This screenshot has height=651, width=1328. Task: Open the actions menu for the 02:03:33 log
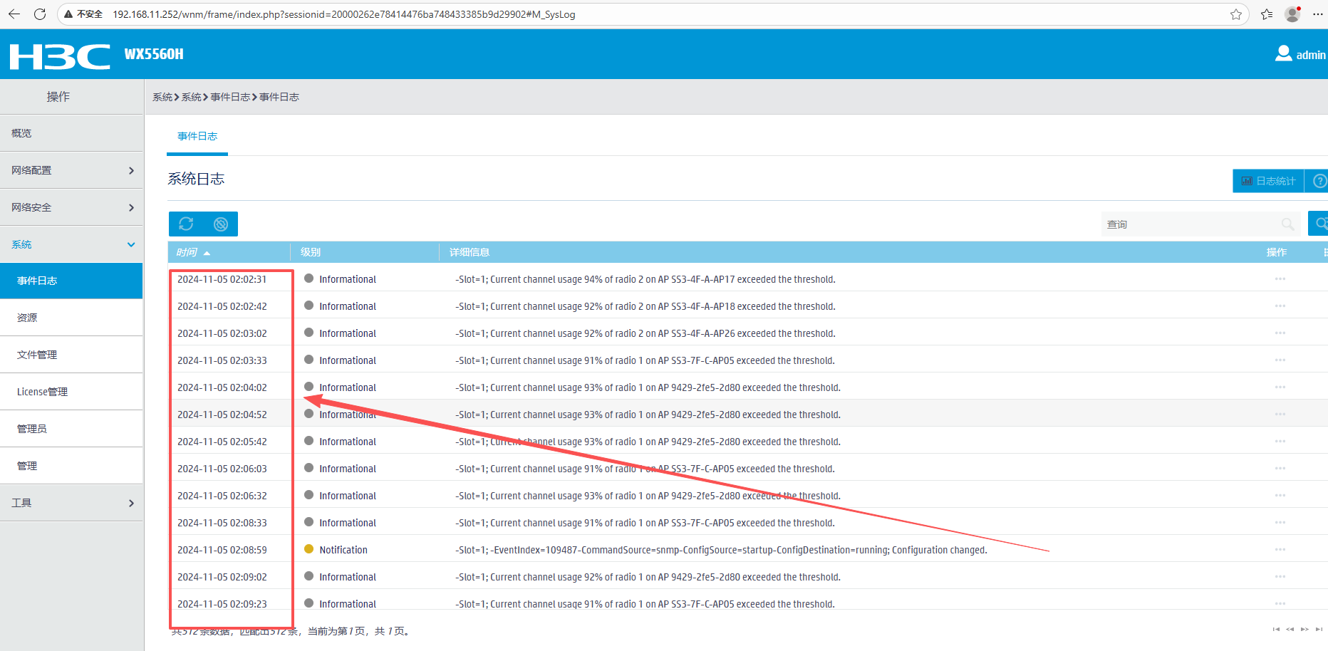click(1280, 360)
